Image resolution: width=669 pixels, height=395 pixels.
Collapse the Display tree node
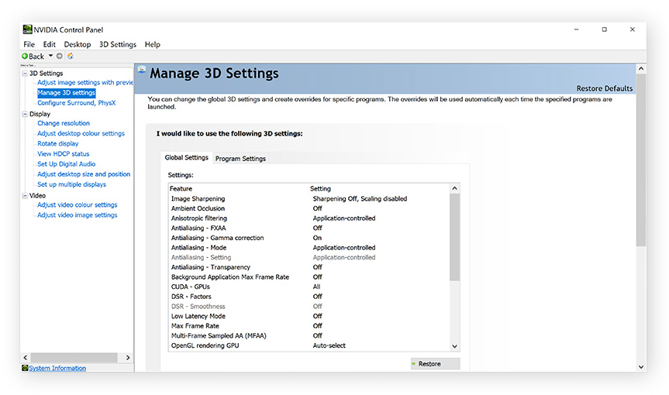click(25, 114)
